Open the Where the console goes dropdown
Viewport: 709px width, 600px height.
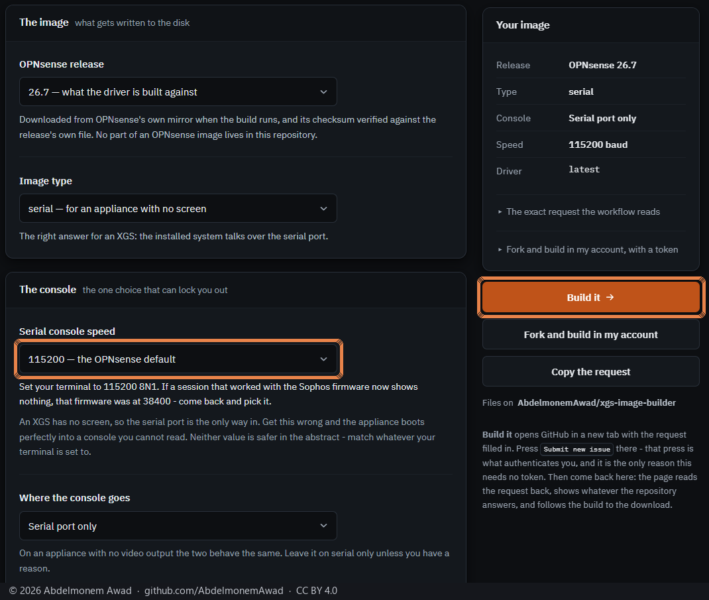(178, 526)
